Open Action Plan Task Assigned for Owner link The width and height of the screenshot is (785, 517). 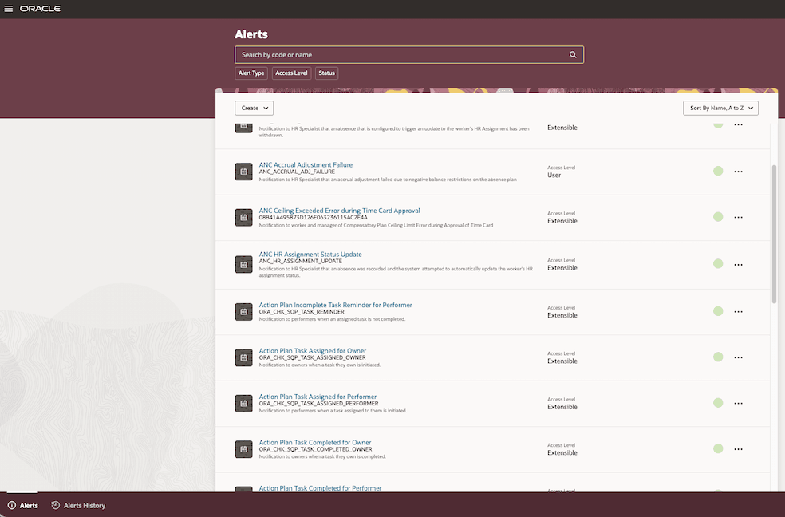point(313,351)
